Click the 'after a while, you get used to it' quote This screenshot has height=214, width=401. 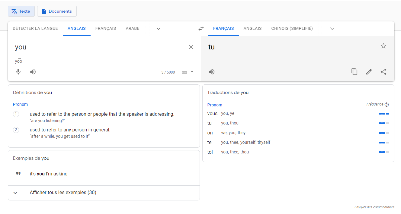[60, 136]
